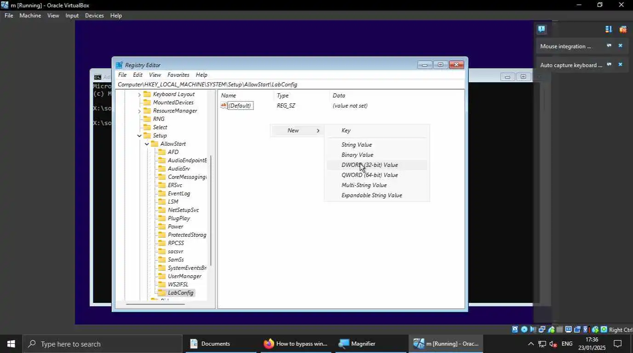This screenshot has height=353, width=633.
Task: Click the tree pane horizontal scrollbar
Action: point(155,304)
